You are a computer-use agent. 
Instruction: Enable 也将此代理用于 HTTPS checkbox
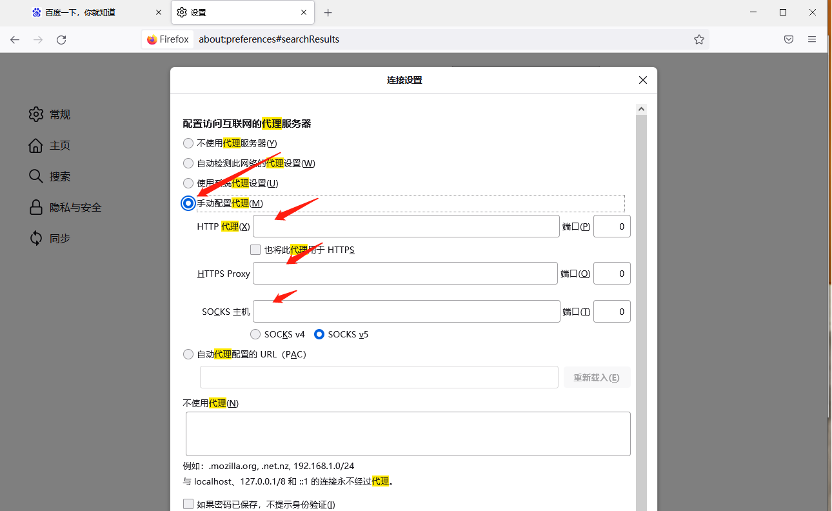click(x=255, y=250)
